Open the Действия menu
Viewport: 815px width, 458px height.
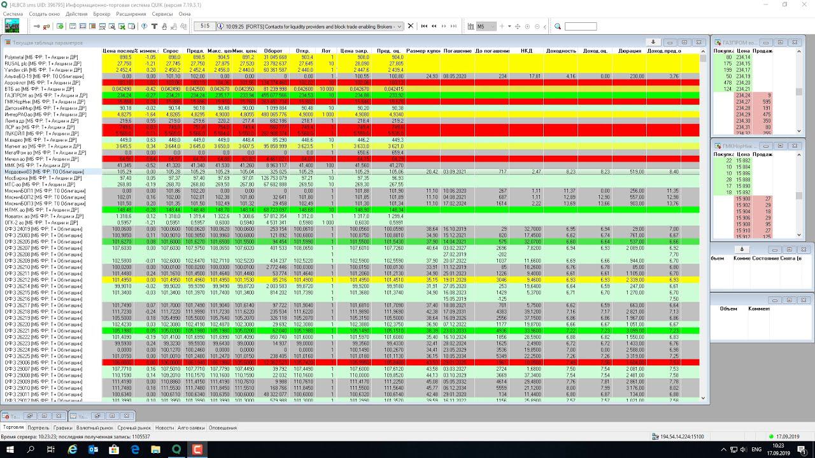(x=76, y=13)
